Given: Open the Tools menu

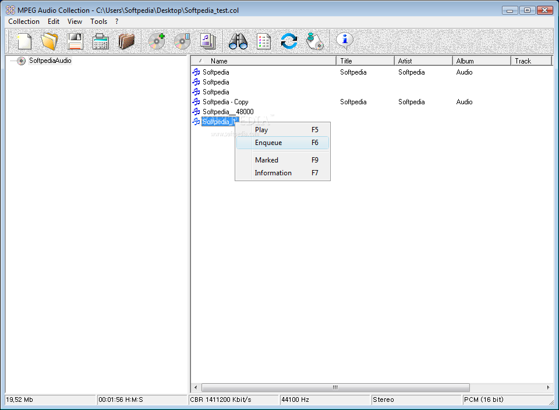Looking at the screenshot, I should pos(99,22).
